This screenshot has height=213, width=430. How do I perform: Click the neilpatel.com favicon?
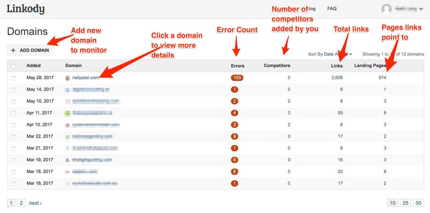coord(68,78)
